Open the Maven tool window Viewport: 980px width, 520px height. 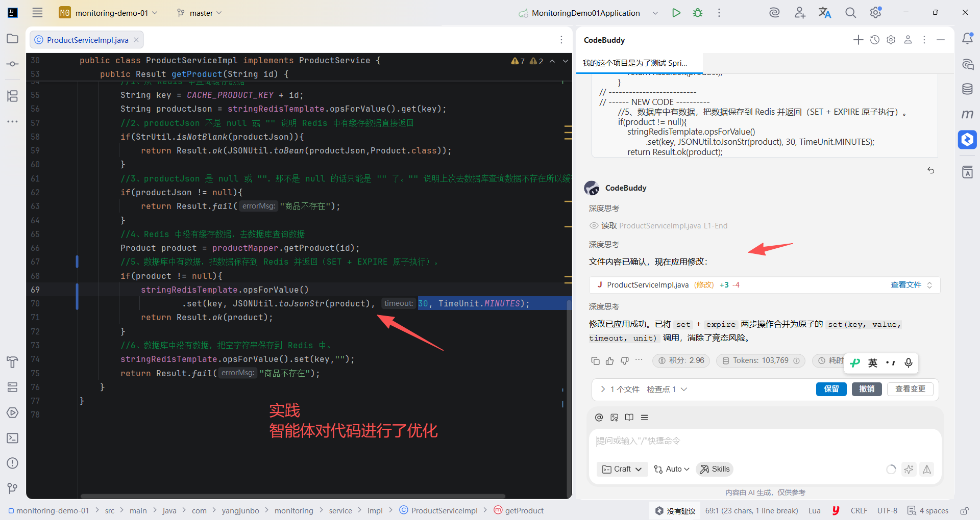point(967,114)
